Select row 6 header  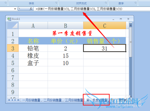13,70
